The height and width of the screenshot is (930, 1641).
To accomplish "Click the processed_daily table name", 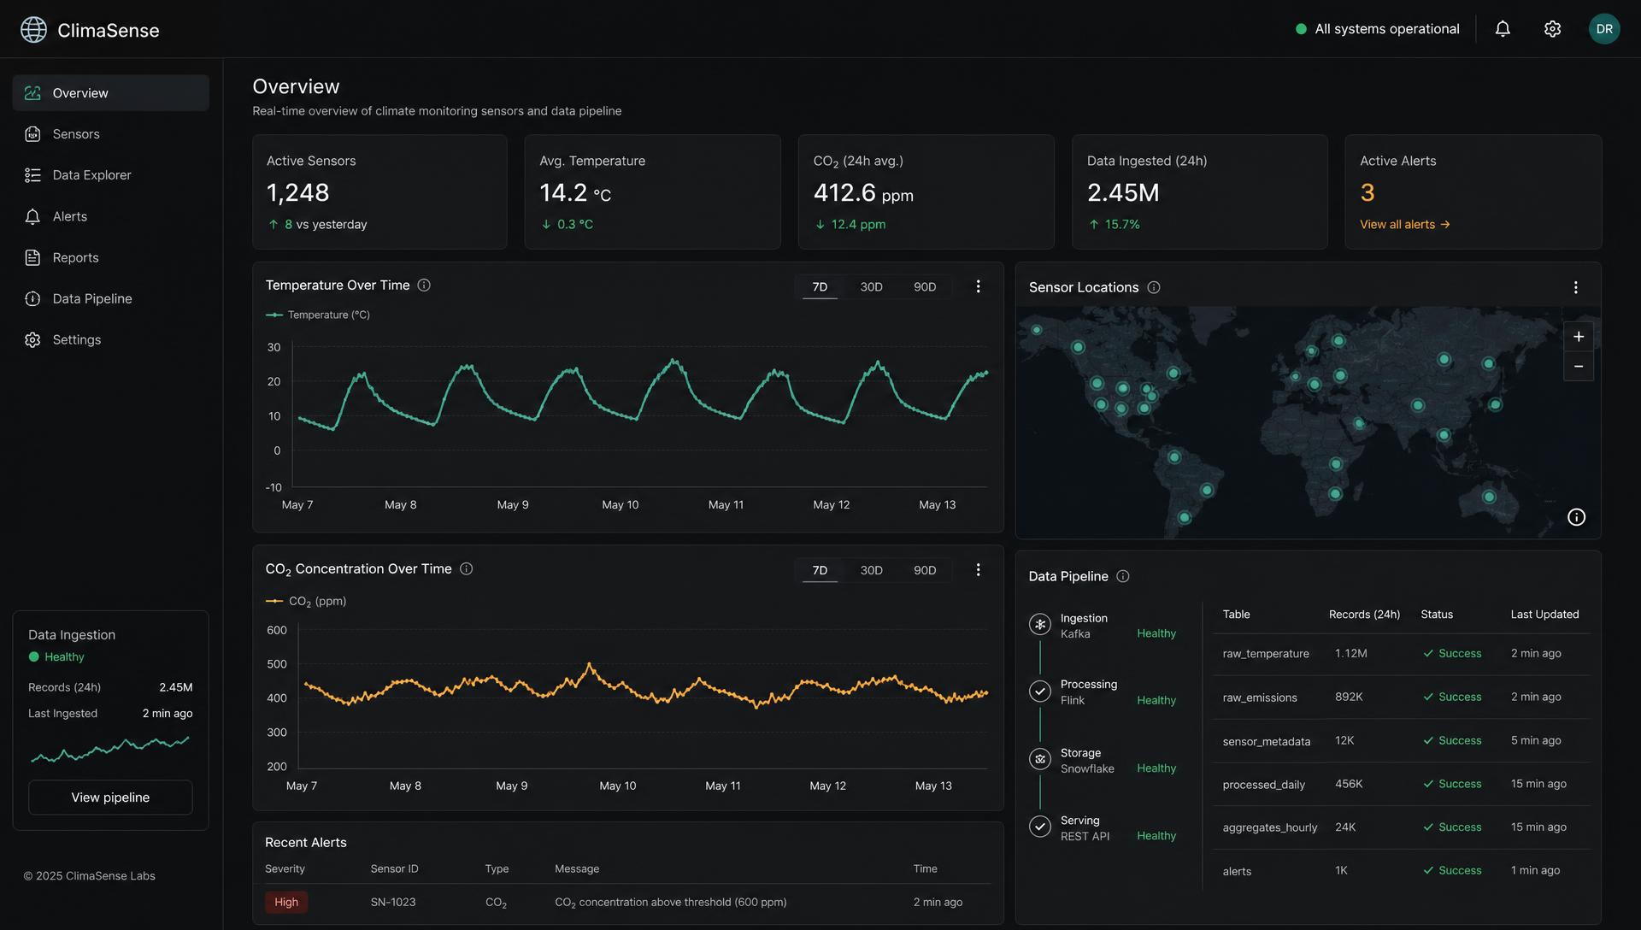I will [1263, 785].
